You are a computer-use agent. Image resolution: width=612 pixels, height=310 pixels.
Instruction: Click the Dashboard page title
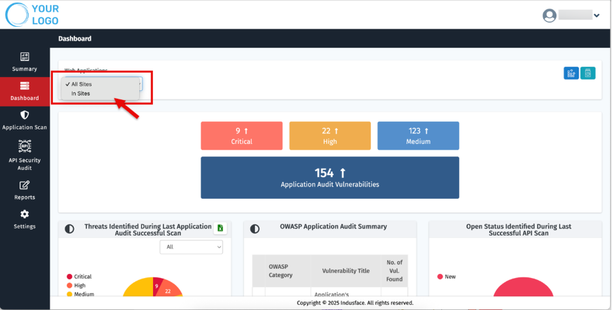tap(75, 39)
